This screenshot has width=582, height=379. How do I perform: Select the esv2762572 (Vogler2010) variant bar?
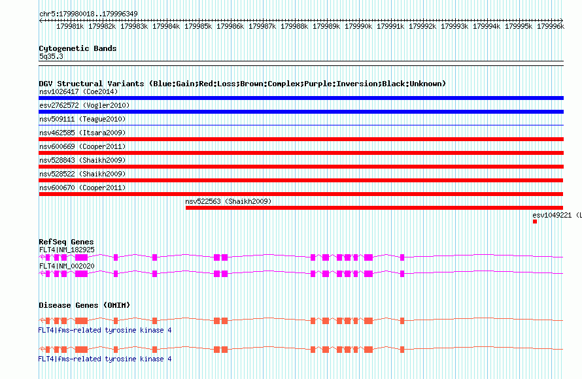[x=301, y=112]
